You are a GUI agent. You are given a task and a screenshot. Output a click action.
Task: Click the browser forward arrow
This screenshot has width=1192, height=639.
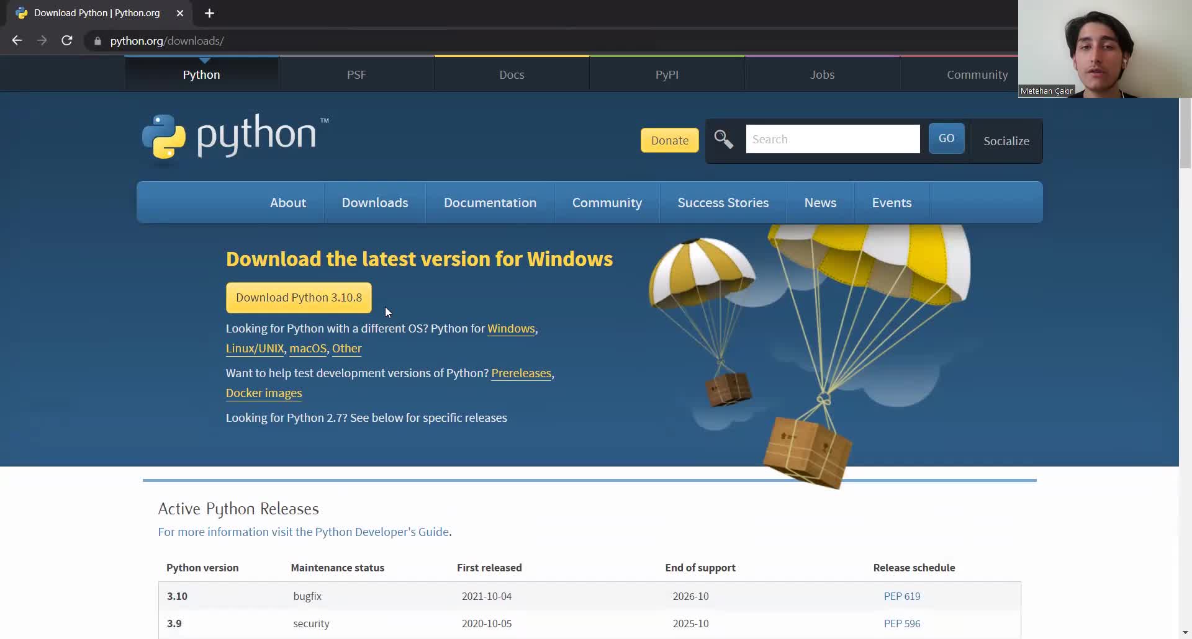42,40
